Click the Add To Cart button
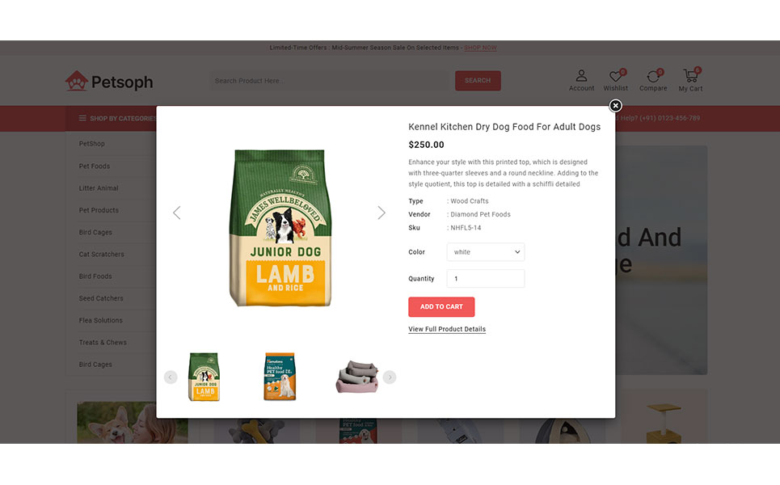Image resolution: width=780 pixels, height=485 pixels. click(441, 307)
